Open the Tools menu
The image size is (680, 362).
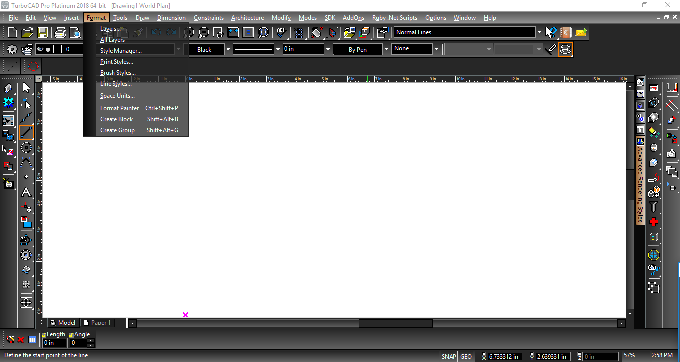tap(120, 18)
